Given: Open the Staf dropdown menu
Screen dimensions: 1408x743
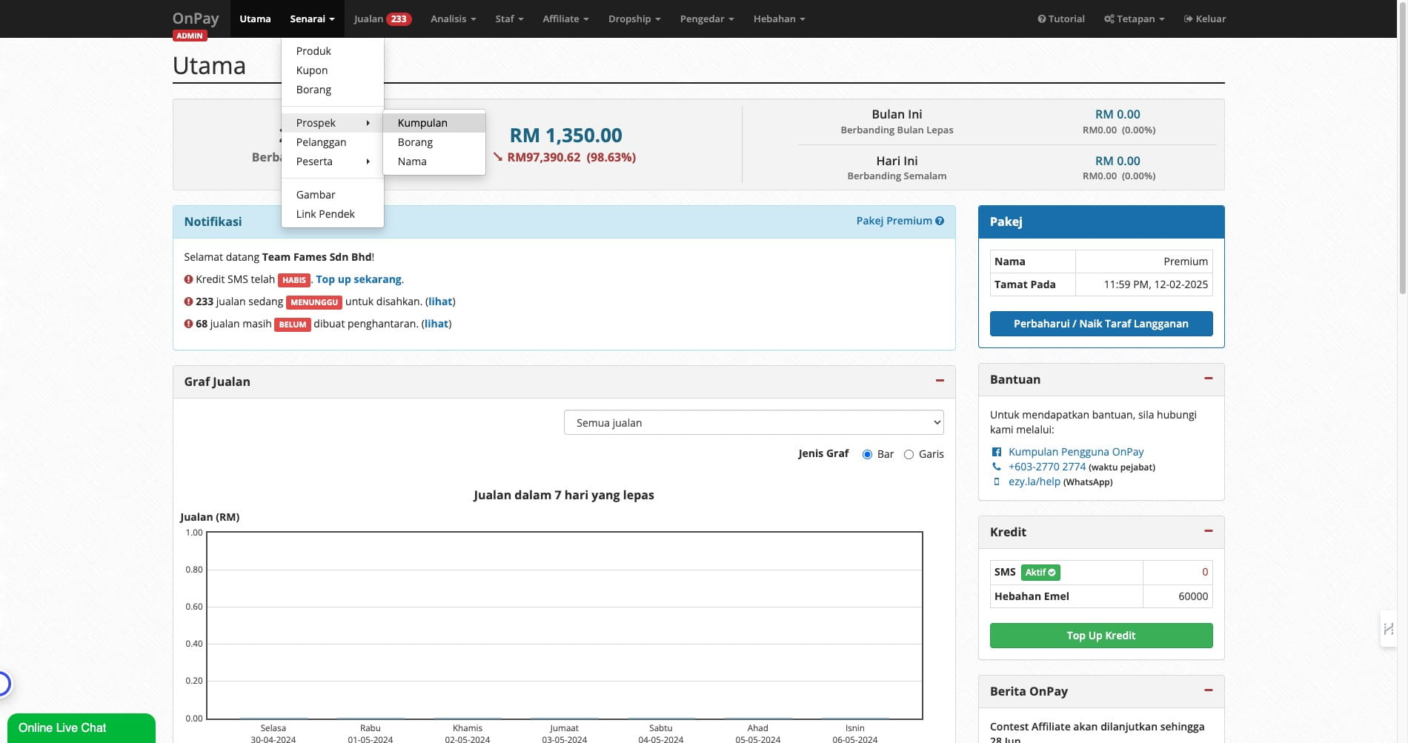Looking at the screenshot, I should point(509,19).
